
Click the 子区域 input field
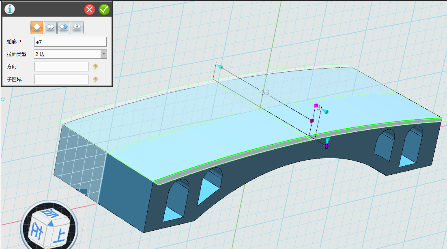coord(61,79)
